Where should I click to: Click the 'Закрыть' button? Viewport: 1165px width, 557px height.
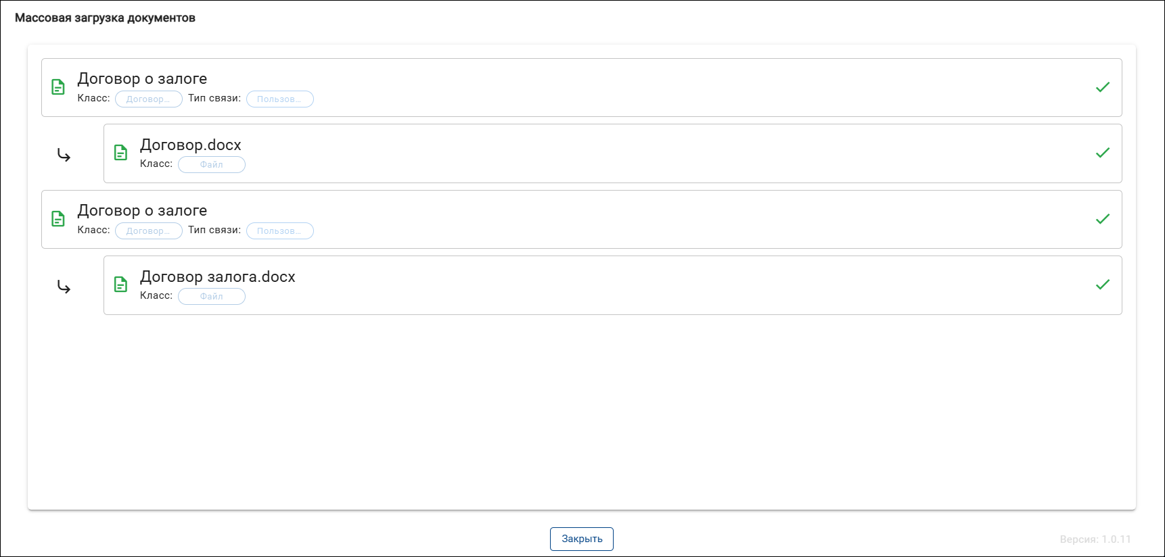pyautogui.click(x=582, y=539)
